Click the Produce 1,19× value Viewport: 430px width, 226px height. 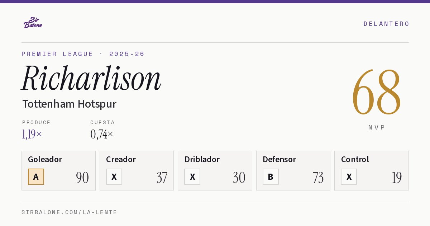click(32, 134)
